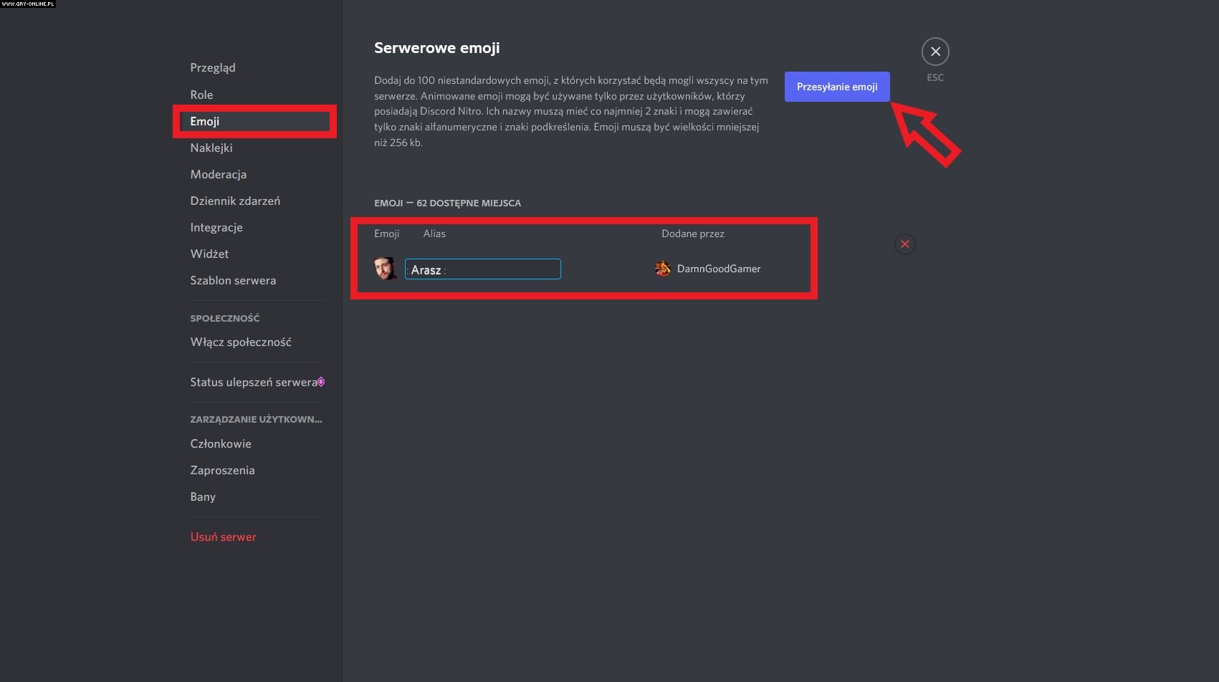The image size is (1219, 682).
Task: Delete the Arasz emoji via red X
Action: (905, 244)
